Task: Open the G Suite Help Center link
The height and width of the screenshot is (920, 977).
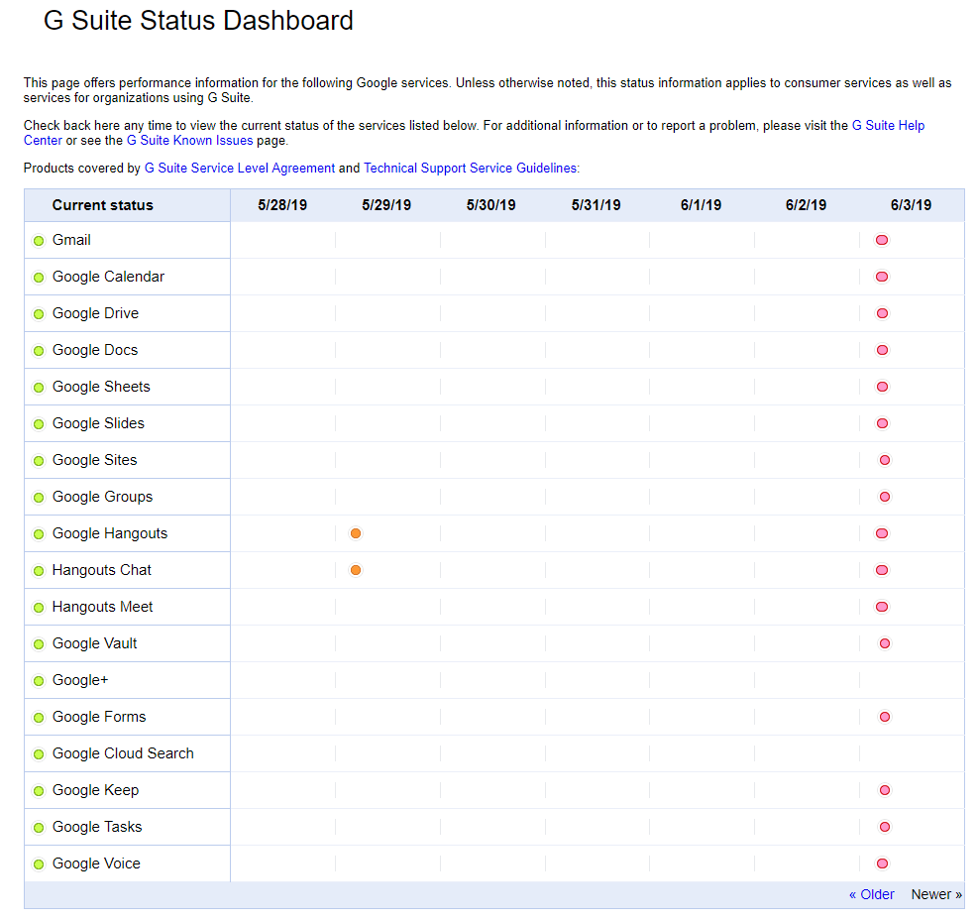Action: click(x=888, y=126)
